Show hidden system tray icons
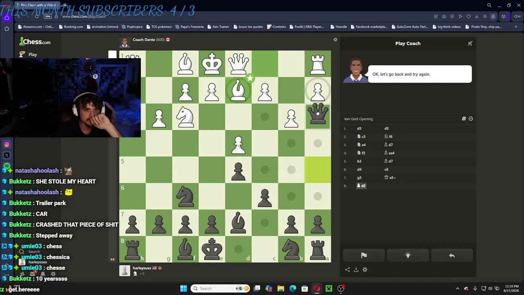The width and height of the screenshot is (524, 295). (x=457, y=288)
